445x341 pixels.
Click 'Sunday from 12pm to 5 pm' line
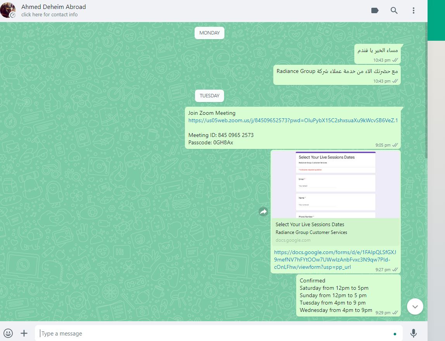pos(333,295)
